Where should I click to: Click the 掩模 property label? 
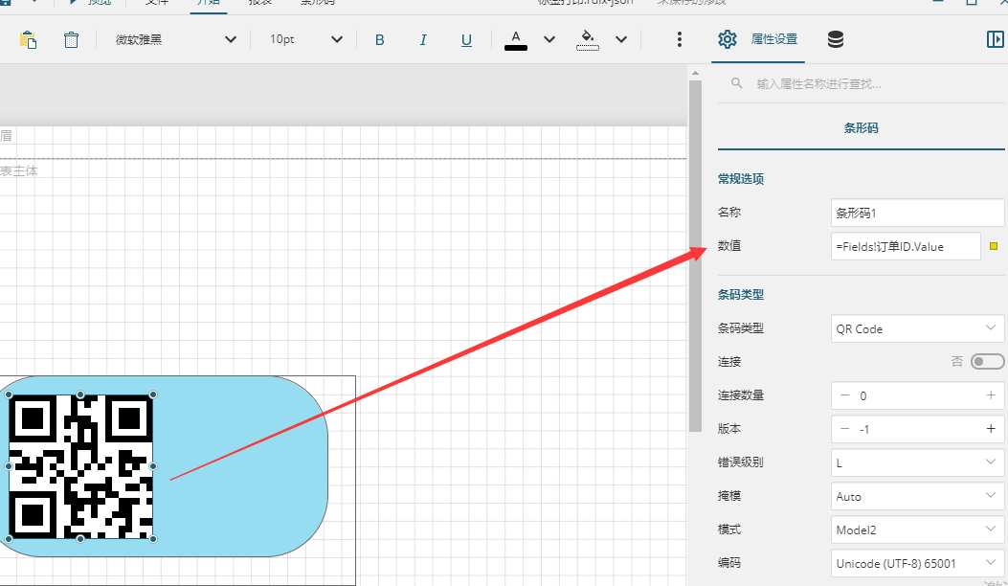729,495
